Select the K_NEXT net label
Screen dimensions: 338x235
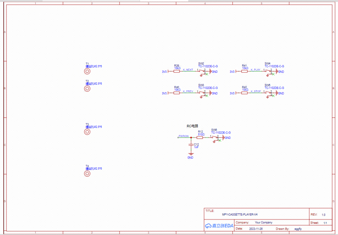pos(188,70)
